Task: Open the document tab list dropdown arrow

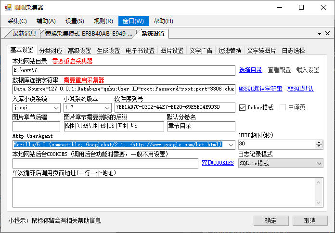Action: point(320,34)
